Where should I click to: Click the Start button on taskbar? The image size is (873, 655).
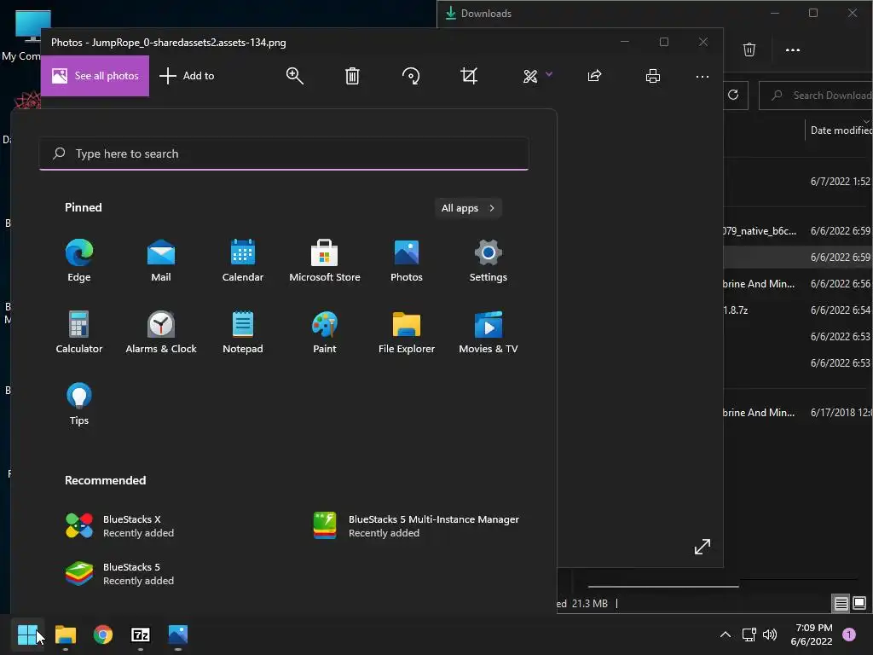click(x=27, y=635)
